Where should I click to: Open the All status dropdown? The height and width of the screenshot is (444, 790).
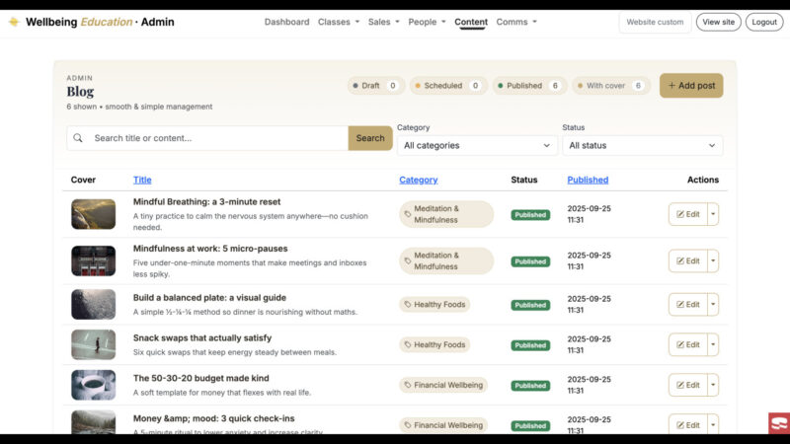click(643, 145)
